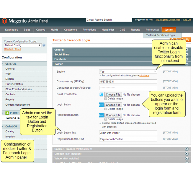Open the Dashboard menu
193x181 pixels.
tap(11, 30)
